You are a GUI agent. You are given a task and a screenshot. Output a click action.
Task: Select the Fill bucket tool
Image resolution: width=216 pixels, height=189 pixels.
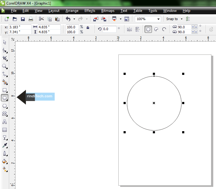tap(5, 161)
